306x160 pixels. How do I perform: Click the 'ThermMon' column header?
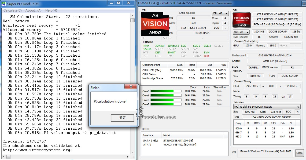(219, 88)
